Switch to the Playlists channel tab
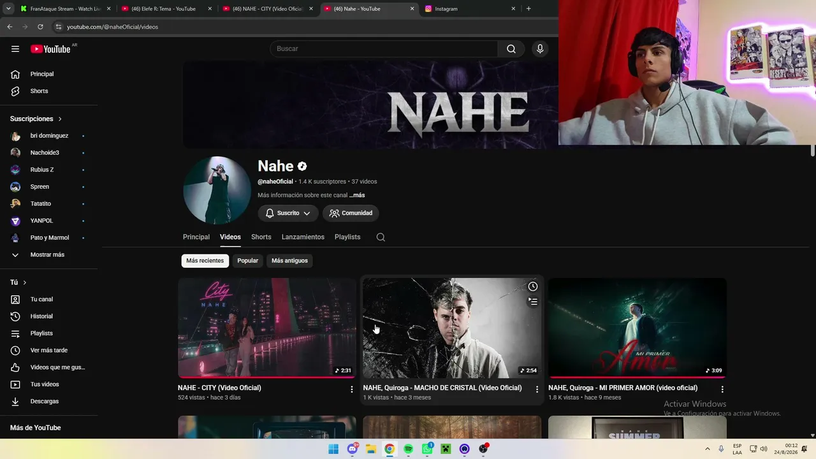The width and height of the screenshot is (816, 459). coord(347,237)
